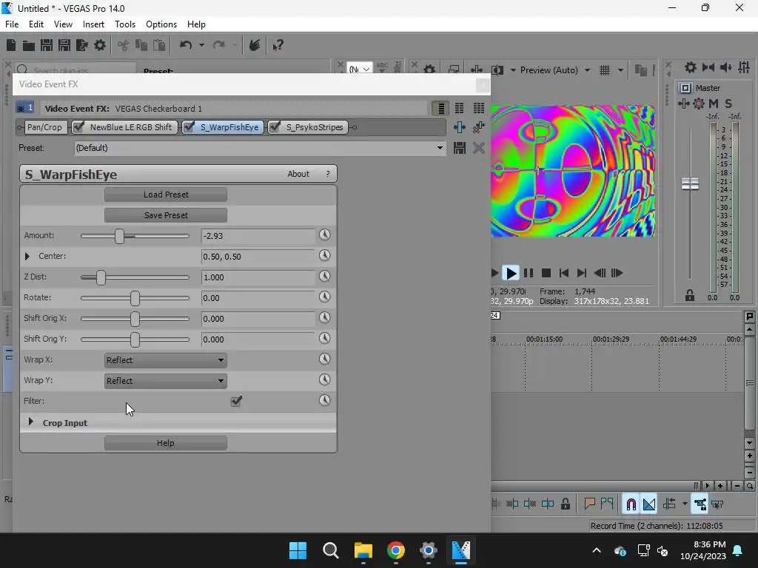This screenshot has height=568, width=758.
Task: Open the Options menu
Action: tap(161, 24)
